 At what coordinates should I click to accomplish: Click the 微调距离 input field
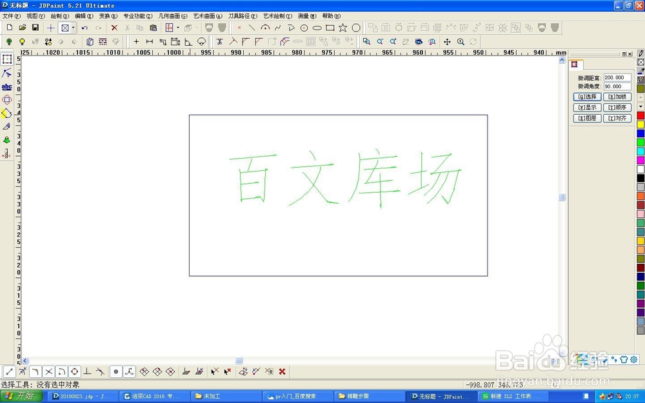pos(617,77)
